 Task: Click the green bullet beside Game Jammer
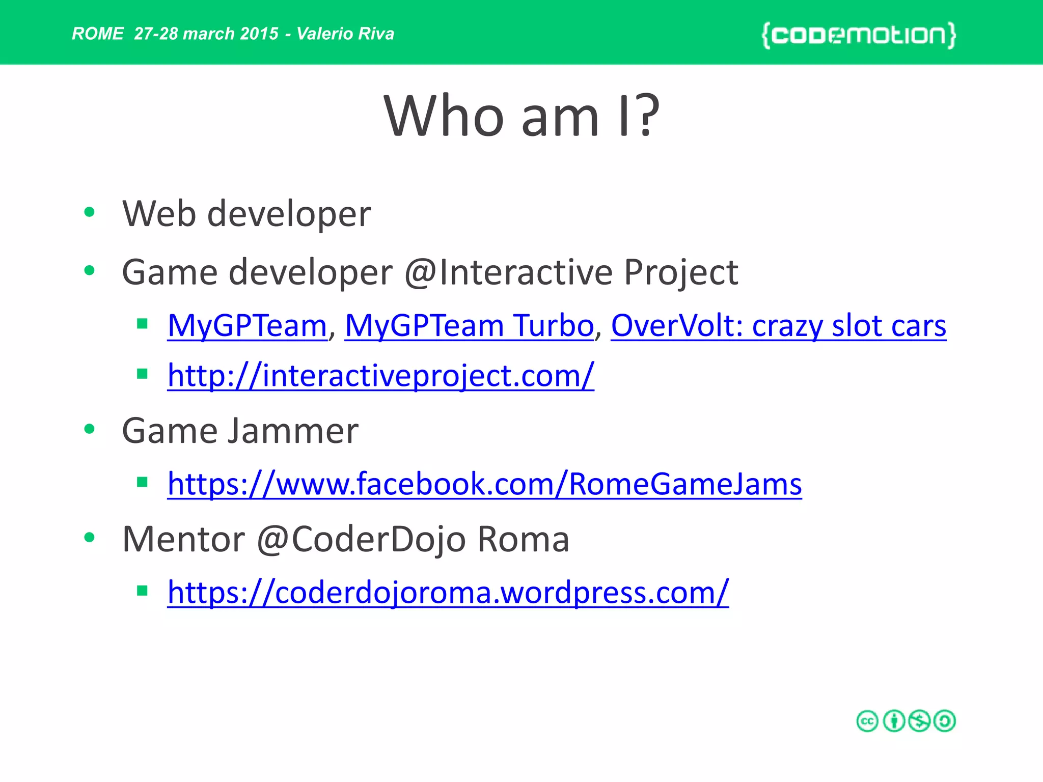click(90, 429)
